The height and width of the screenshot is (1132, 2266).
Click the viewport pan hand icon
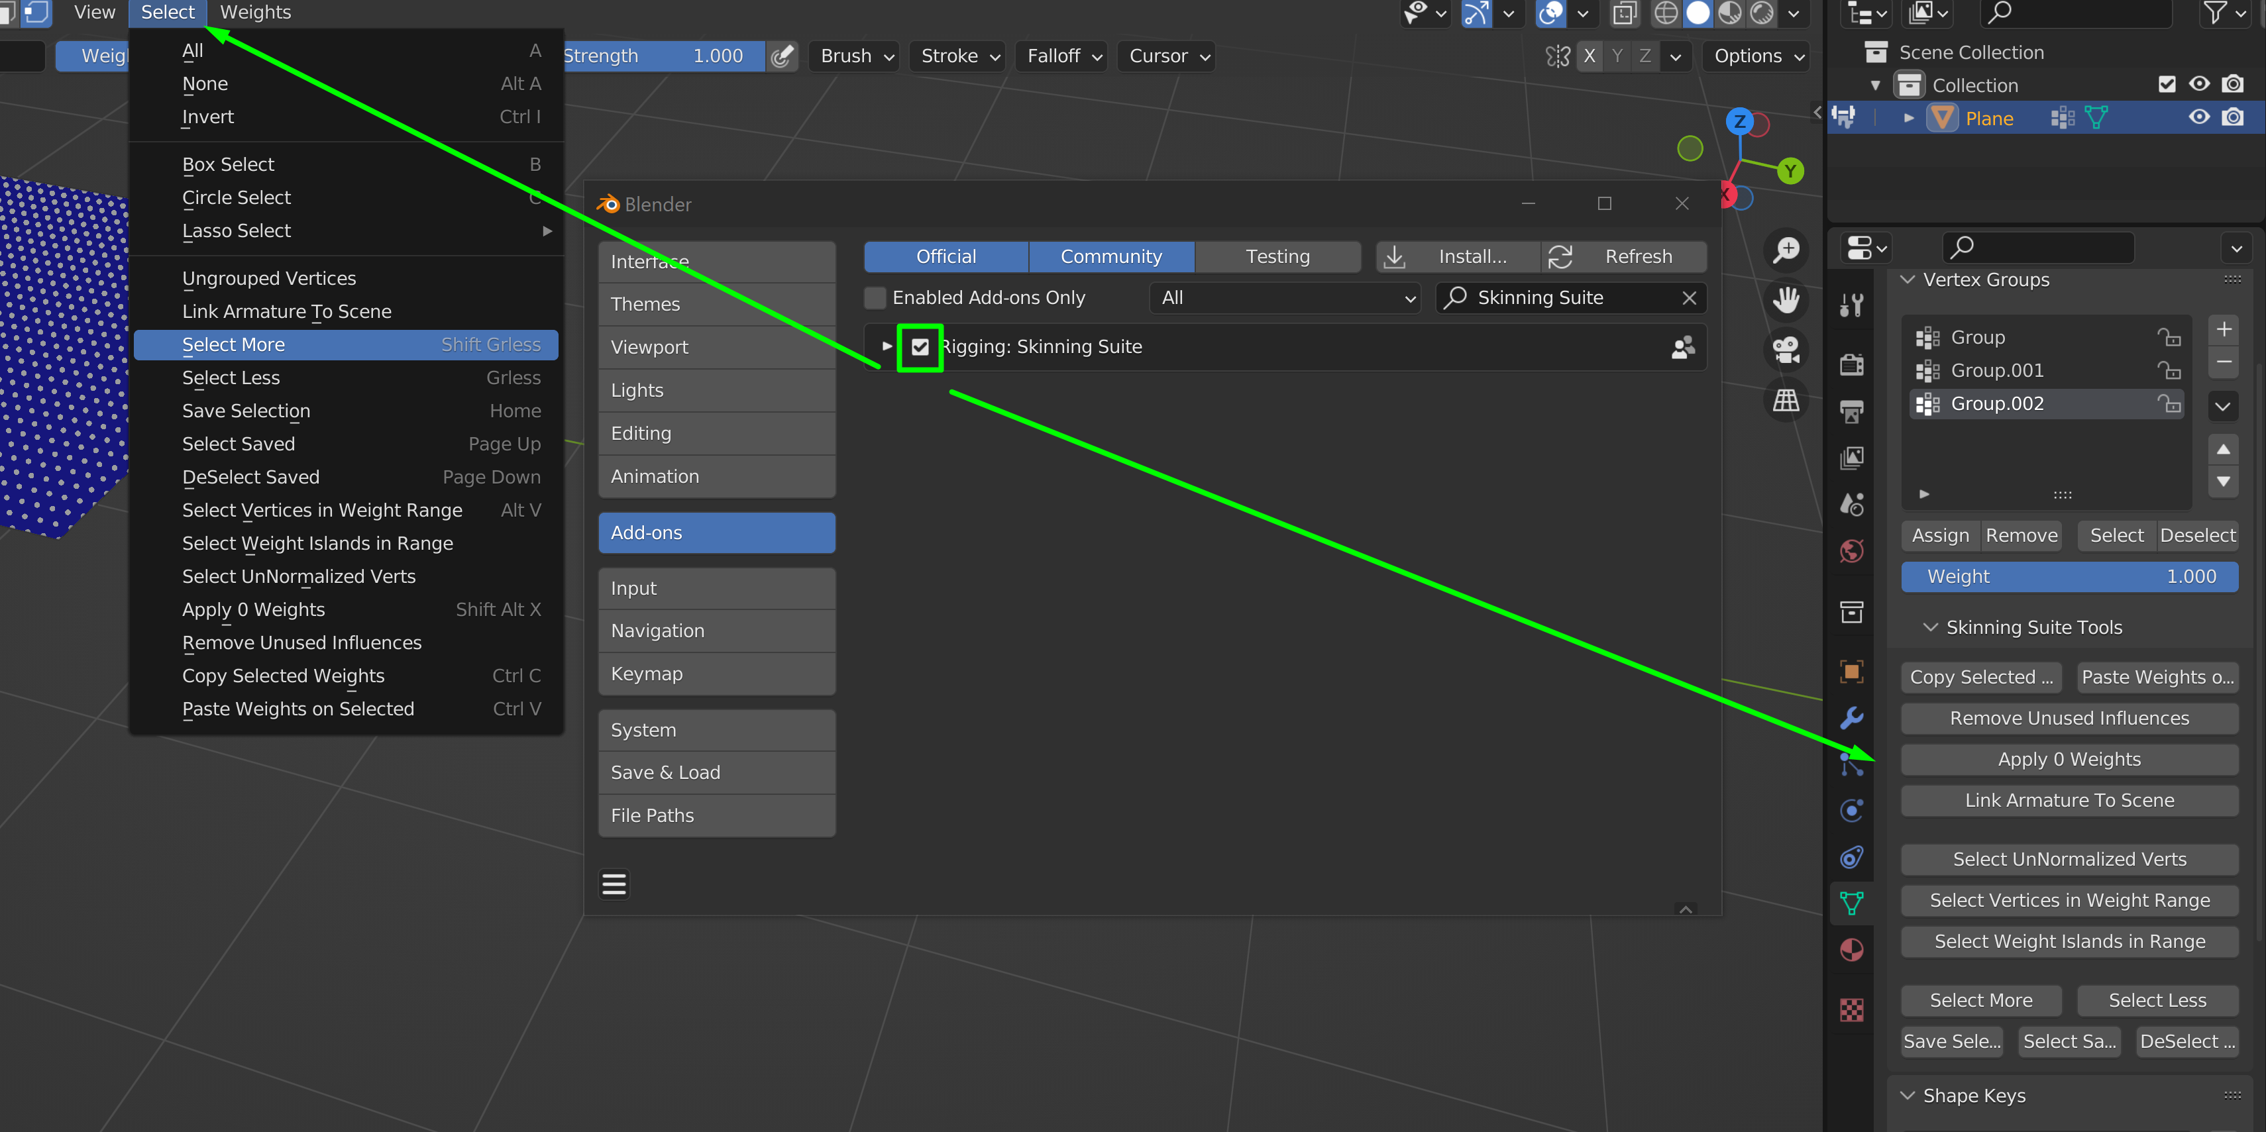tap(1786, 300)
